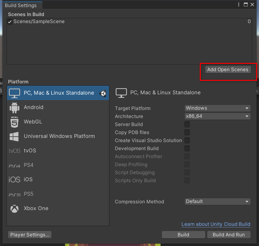Select PS5 platform entry
The width and height of the screenshot is (259, 246).
pos(58,194)
